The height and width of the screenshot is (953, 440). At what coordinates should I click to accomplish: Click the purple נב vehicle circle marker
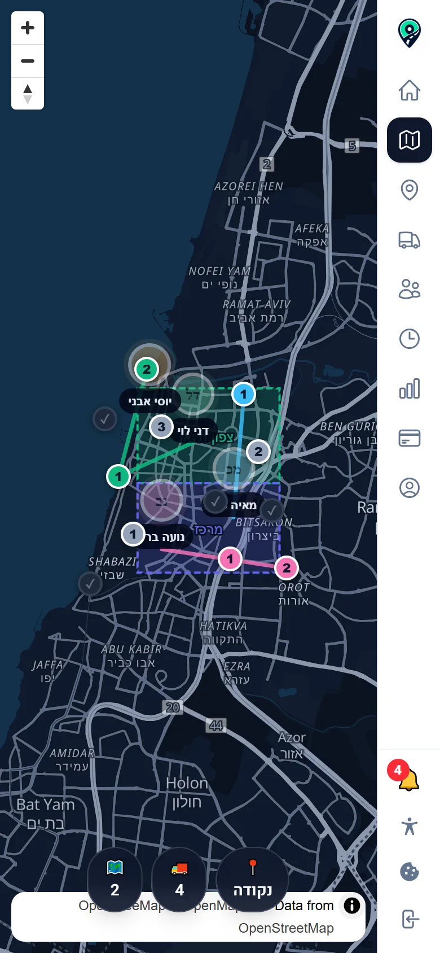pyautogui.click(x=161, y=501)
